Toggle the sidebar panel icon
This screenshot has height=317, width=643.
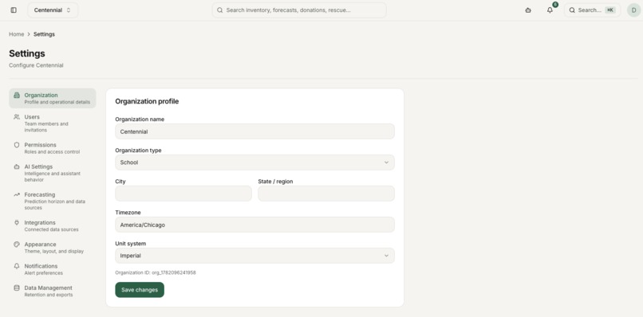(x=14, y=10)
